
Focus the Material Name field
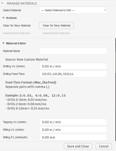click(73, 51)
